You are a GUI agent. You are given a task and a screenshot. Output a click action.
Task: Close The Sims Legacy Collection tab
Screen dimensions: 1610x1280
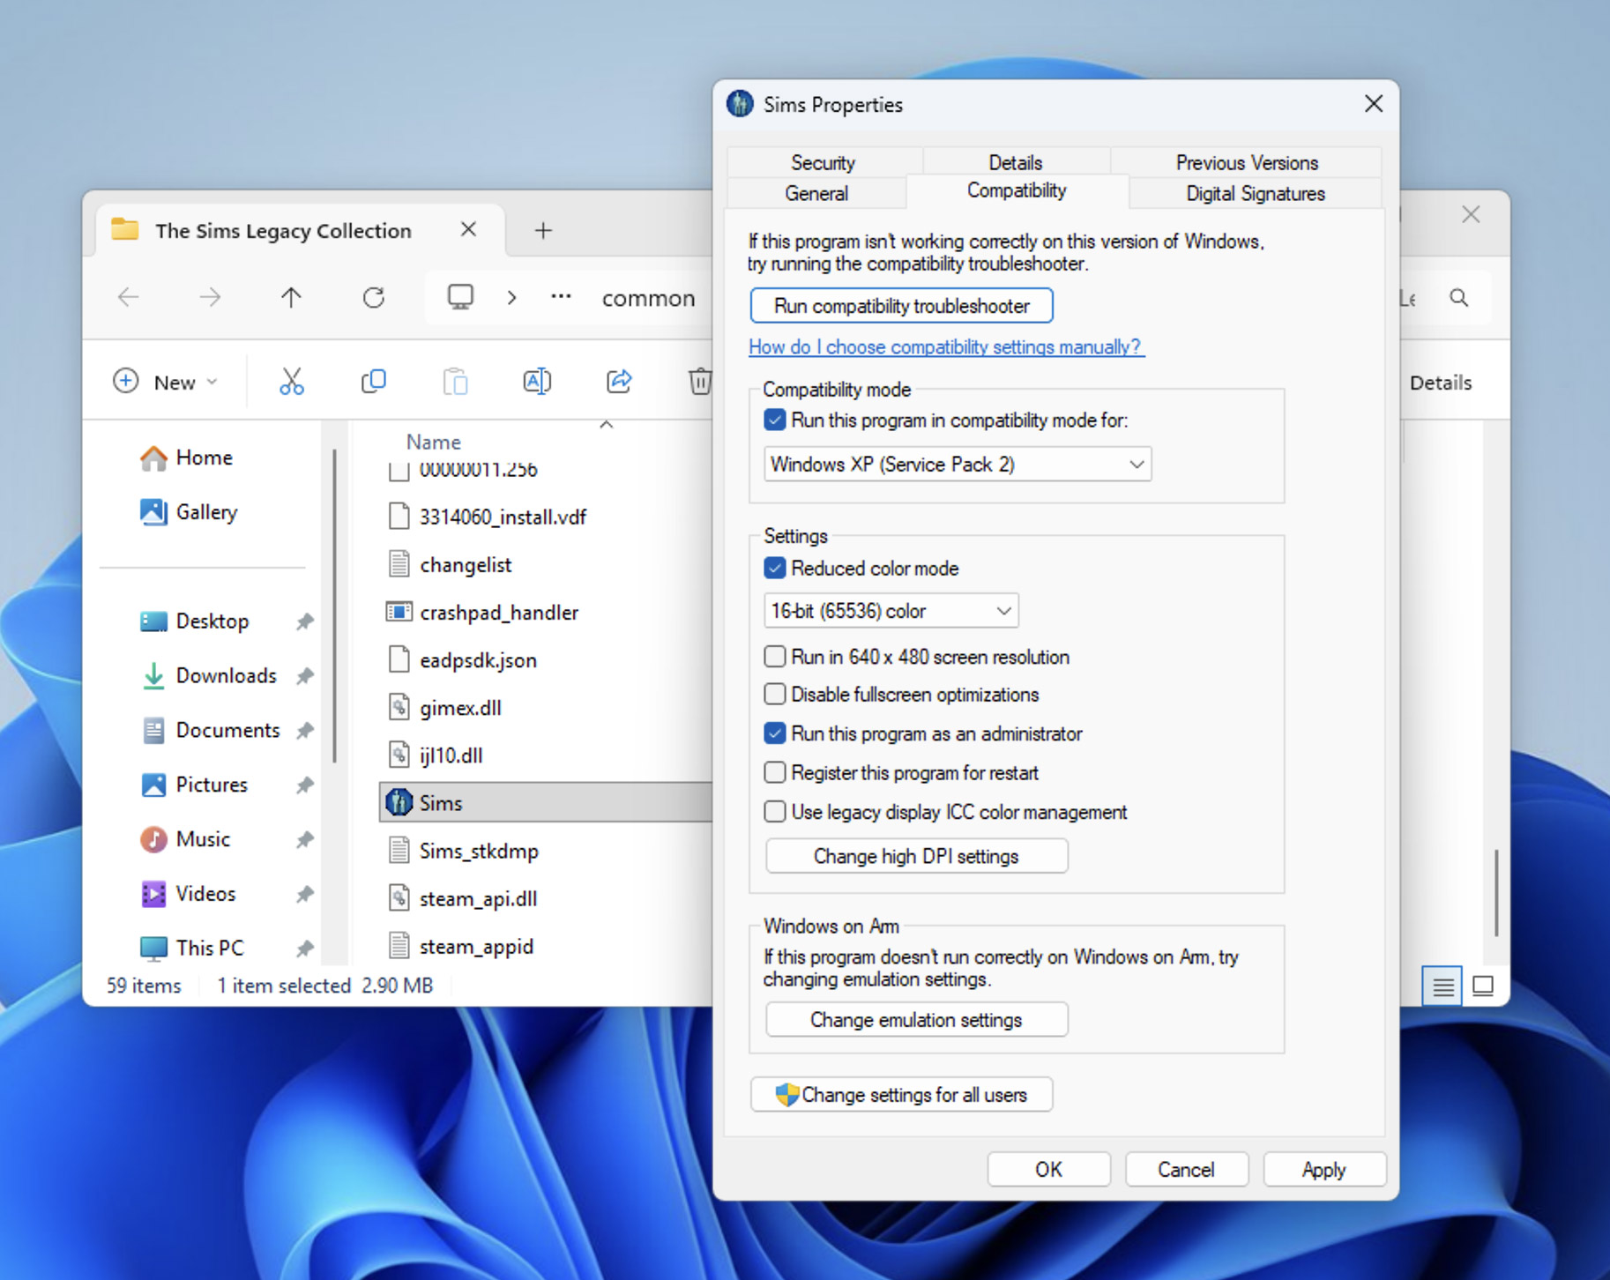(468, 230)
